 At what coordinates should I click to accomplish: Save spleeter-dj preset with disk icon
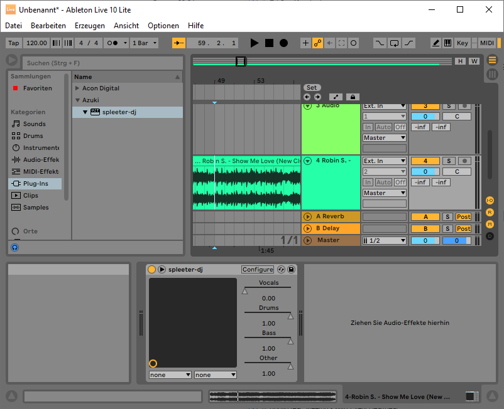(x=291, y=269)
